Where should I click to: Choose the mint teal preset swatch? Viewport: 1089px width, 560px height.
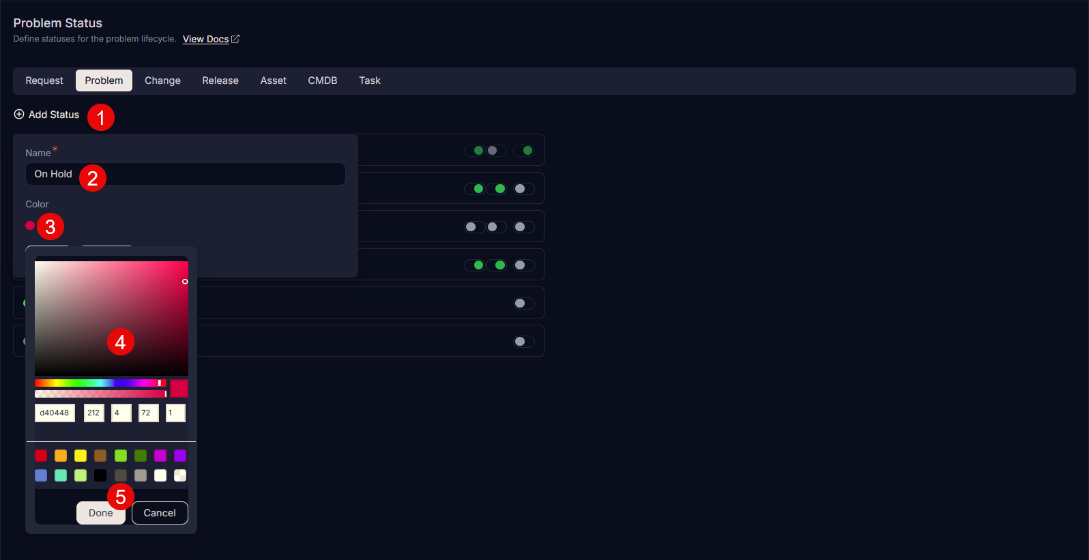[x=61, y=475]
